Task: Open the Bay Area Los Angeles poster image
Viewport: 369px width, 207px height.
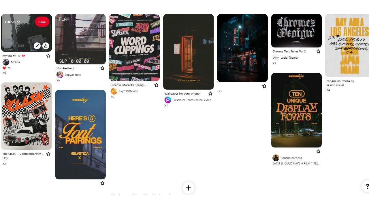Action: click(347, 45)
